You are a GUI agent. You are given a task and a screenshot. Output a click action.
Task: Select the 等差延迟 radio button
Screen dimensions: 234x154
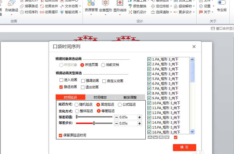99,111
